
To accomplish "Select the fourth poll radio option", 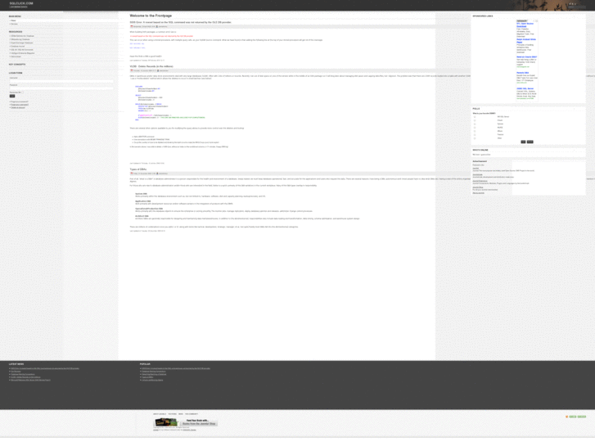I will 475,128.
